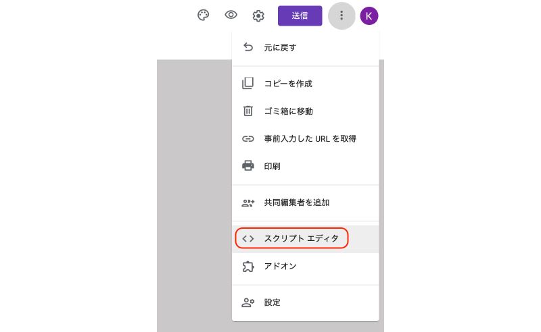The image size is (541, 332).
Task: Click the puzzle piece add-on icon
Action: click(248, 267)
